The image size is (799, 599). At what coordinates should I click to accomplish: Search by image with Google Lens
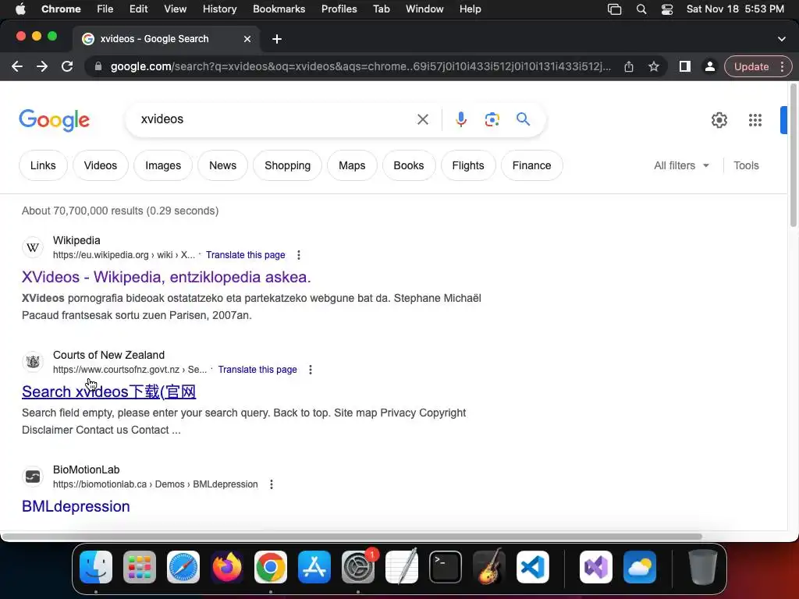[492, 119]
